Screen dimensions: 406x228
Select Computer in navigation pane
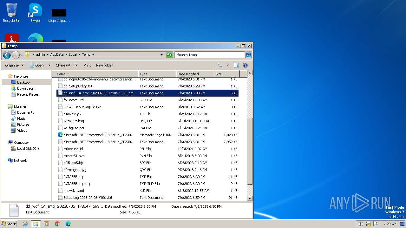pyautogui.click(x=21, y=142)
